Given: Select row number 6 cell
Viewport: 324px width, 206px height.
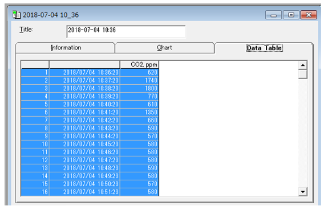Looking at the screenshot, I should pos(35,112).
